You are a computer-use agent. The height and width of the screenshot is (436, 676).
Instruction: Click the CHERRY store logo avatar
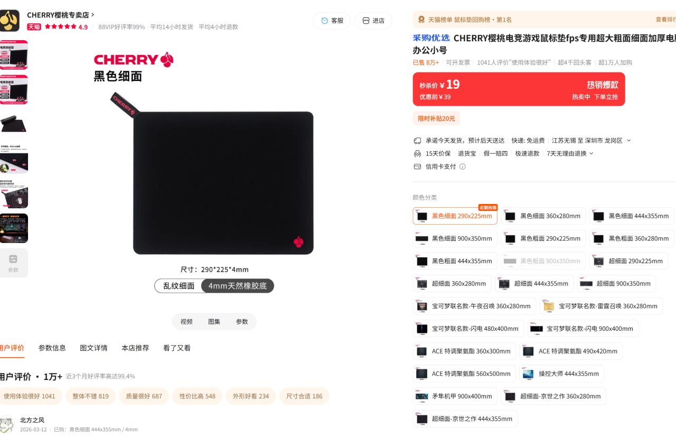click(9, 21)
